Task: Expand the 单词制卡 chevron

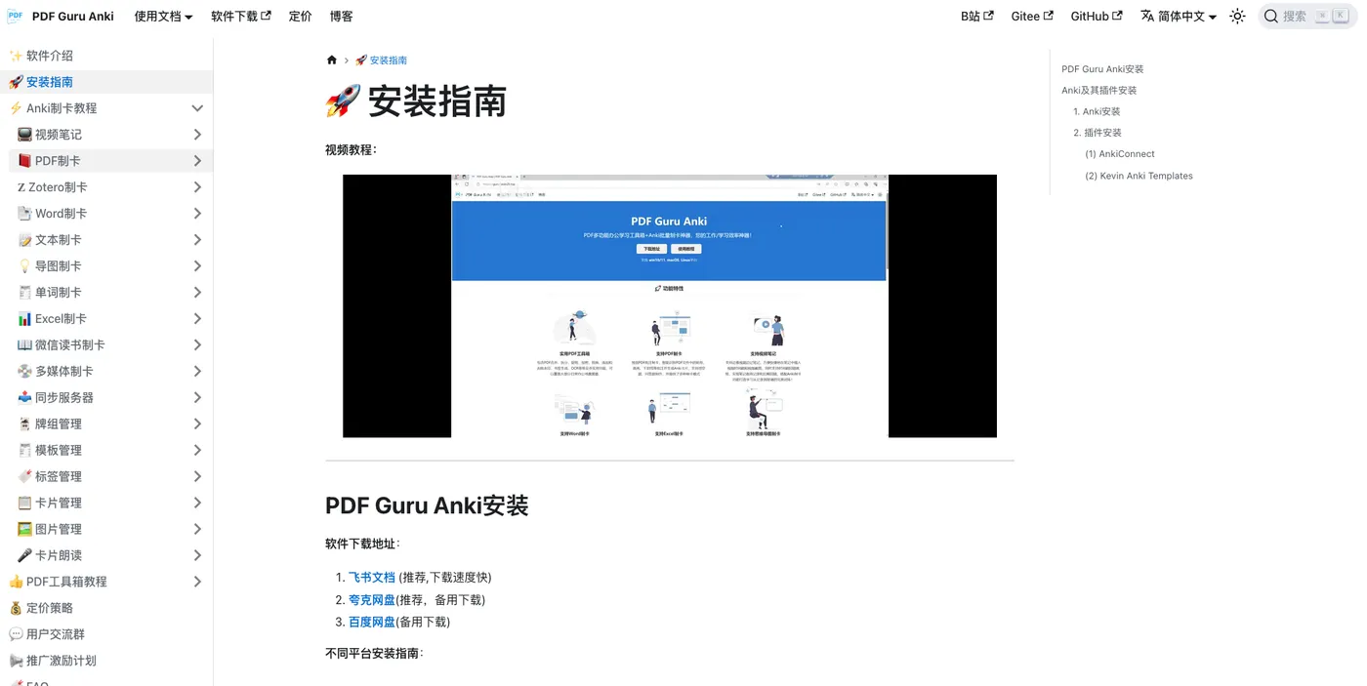Action: click(197, 293)
